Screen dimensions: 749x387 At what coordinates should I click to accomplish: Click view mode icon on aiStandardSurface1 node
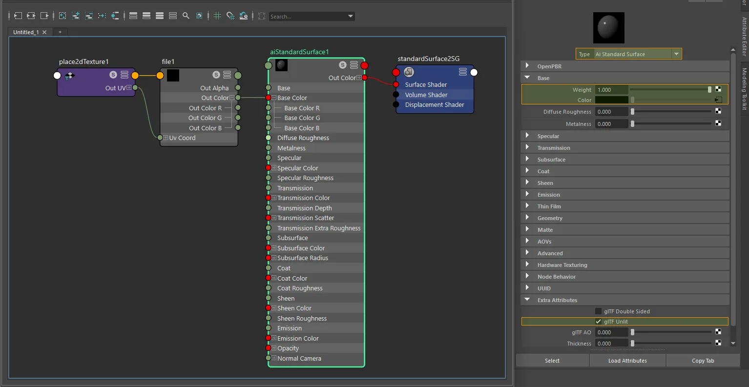coord(354,65)
